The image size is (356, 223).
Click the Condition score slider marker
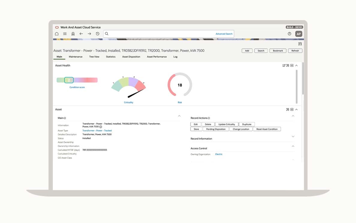click(69, 80)
